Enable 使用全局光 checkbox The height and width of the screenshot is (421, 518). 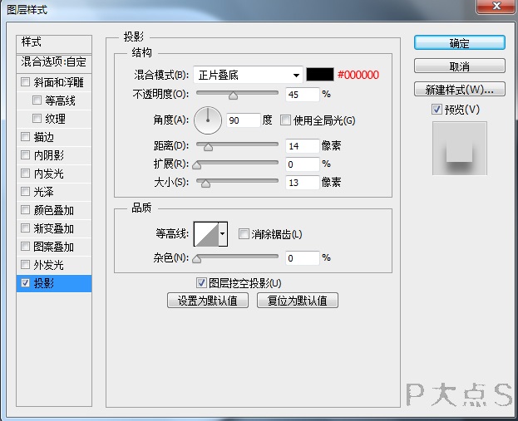[285, 120]
